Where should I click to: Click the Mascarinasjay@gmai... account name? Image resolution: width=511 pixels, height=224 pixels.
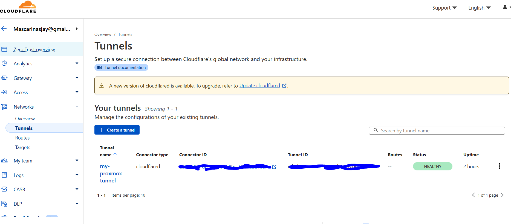click(x=42, y=29)
